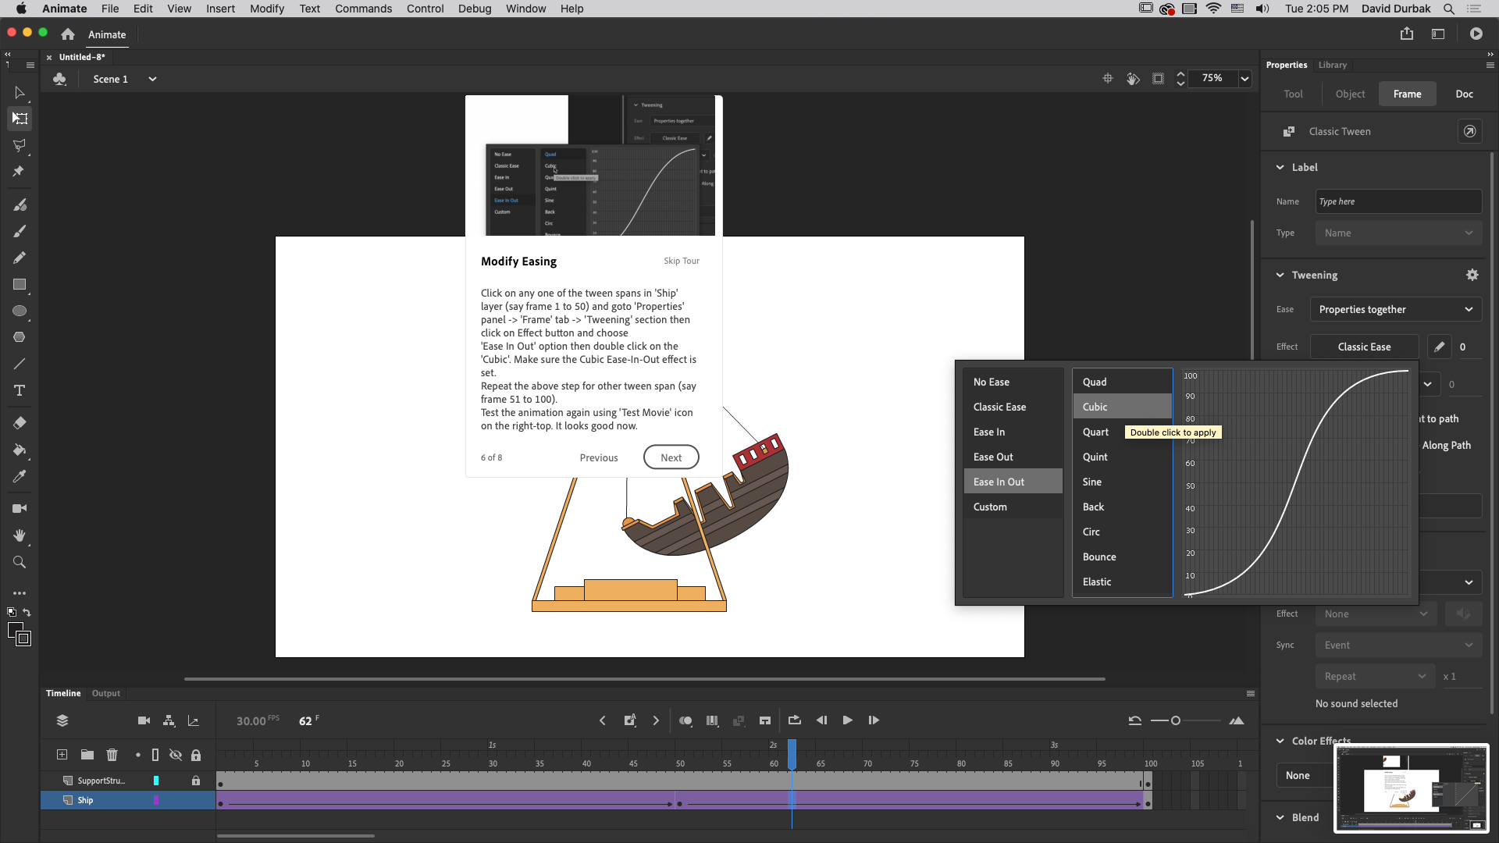Click the Classic Ease effect button
The image size is (1499, 843).
[1364, 347]
